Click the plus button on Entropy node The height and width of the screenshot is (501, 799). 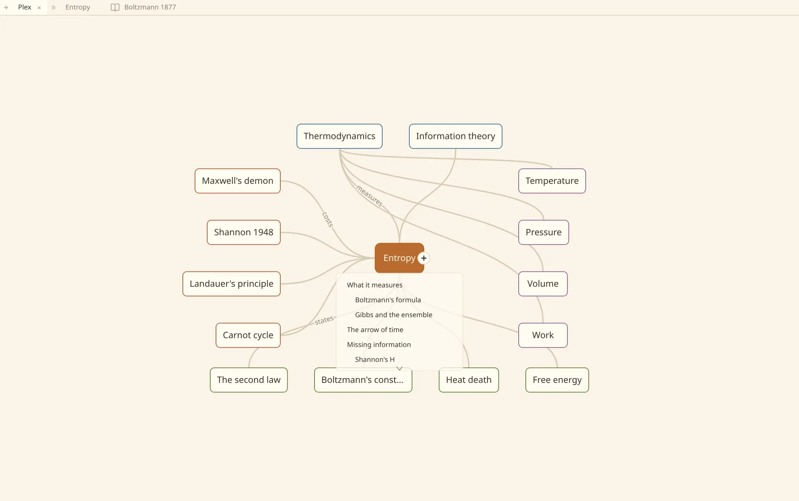point(424,258)
